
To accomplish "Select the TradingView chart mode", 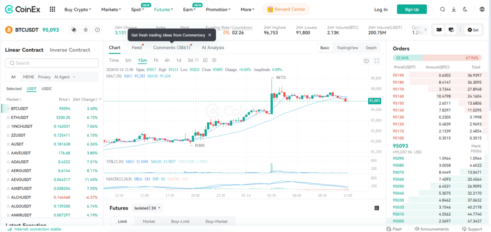I will [x=348, y=48].
